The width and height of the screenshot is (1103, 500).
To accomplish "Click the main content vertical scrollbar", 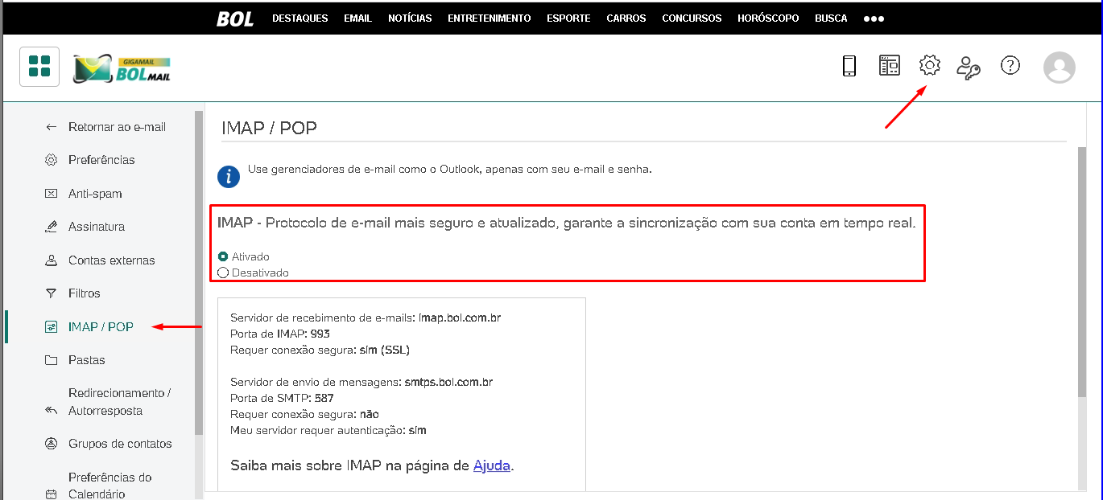I will 1082,273.
